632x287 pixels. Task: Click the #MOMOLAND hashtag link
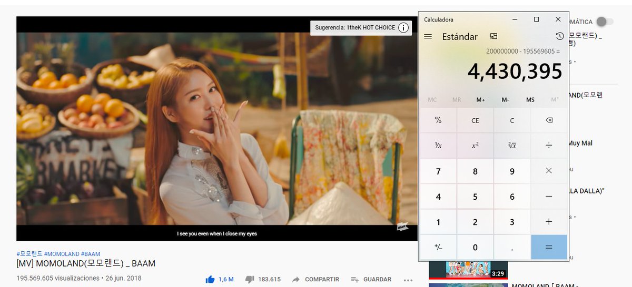62,254
